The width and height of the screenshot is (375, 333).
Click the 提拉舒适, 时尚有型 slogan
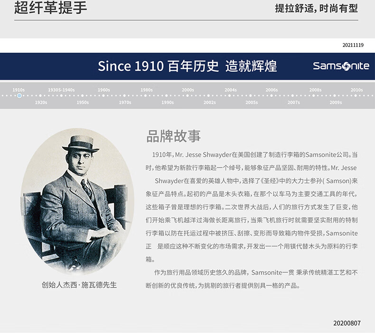[317, 9]
